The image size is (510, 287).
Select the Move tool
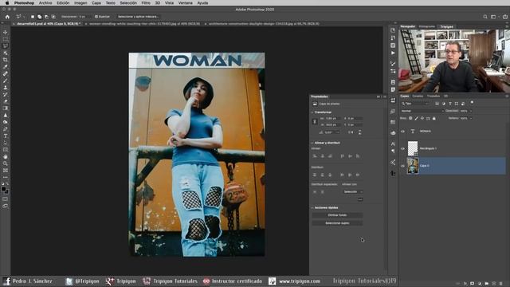[x=6, y=32]
